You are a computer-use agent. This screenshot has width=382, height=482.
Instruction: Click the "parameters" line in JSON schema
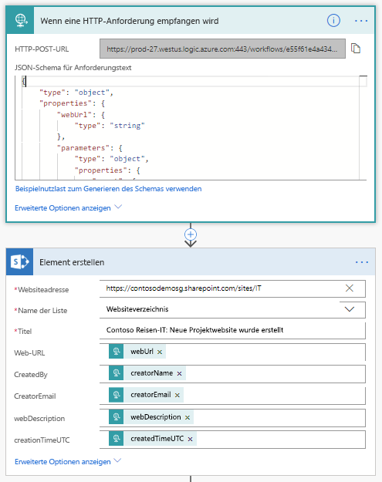90,148
